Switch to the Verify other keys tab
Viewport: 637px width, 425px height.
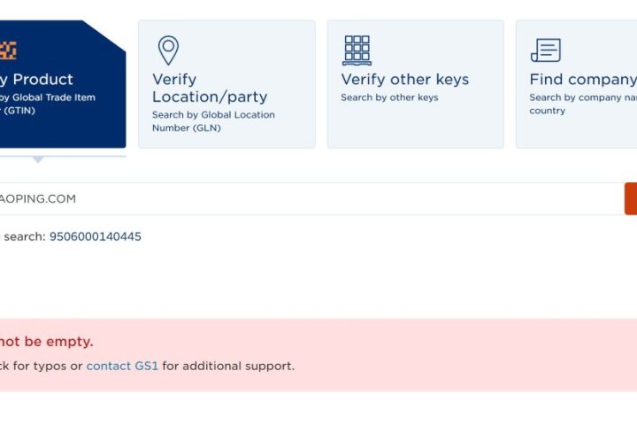404,80
